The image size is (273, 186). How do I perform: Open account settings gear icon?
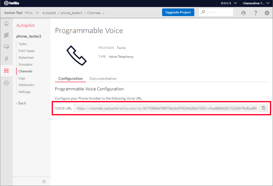(x=267, y=13)
